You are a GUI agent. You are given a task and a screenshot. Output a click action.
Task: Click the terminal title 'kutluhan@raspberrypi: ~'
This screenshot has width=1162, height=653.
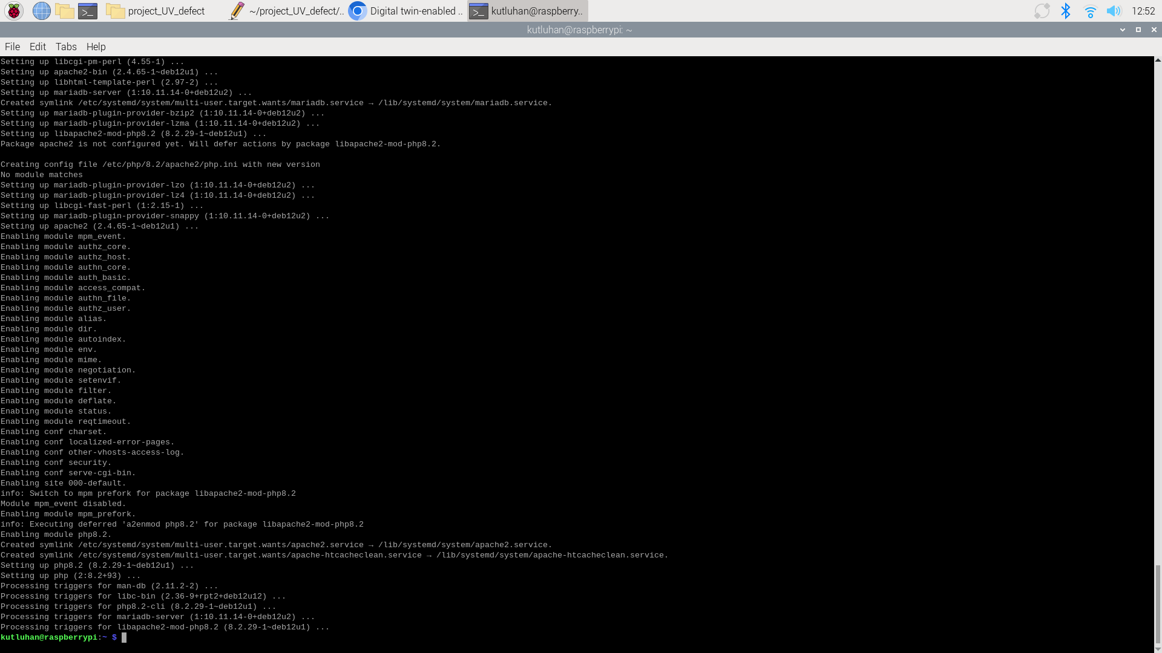tap(579, 30)
